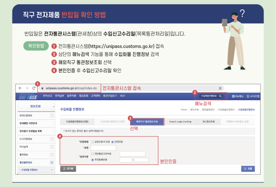Open the 통관단일창구 top menu
The image size is (276, 187).
[x=110, y=96]
